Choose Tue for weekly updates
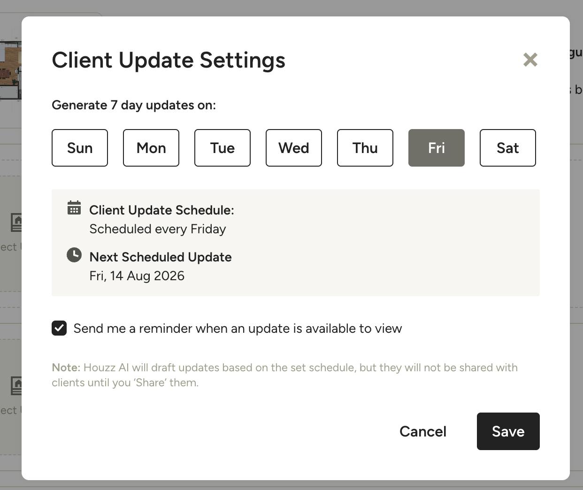 [222, 148]
